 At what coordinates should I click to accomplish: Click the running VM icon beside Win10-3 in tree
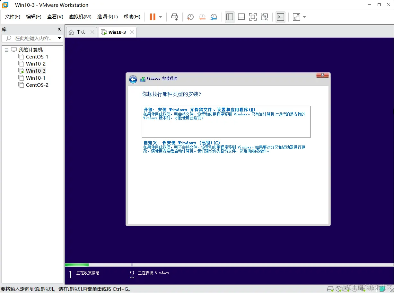tap(21, 71)
